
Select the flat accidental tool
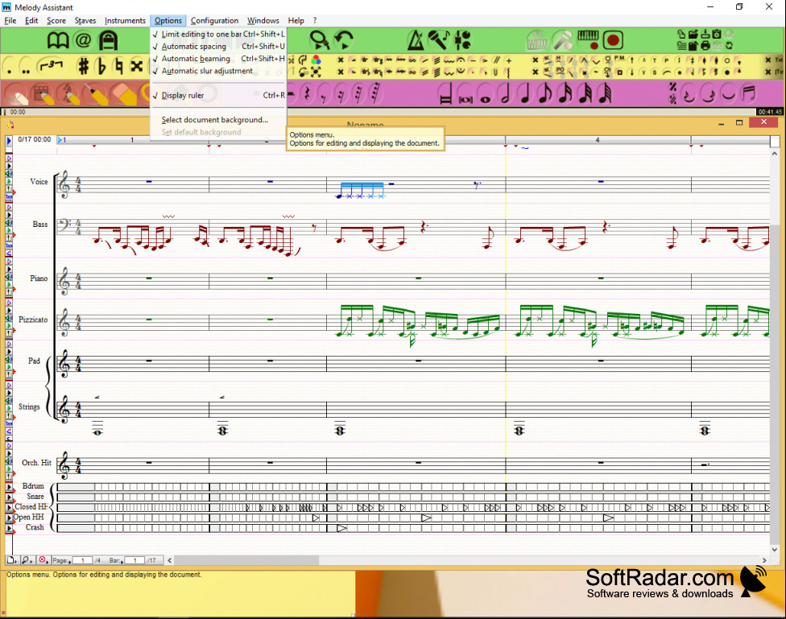coord(101,66)
